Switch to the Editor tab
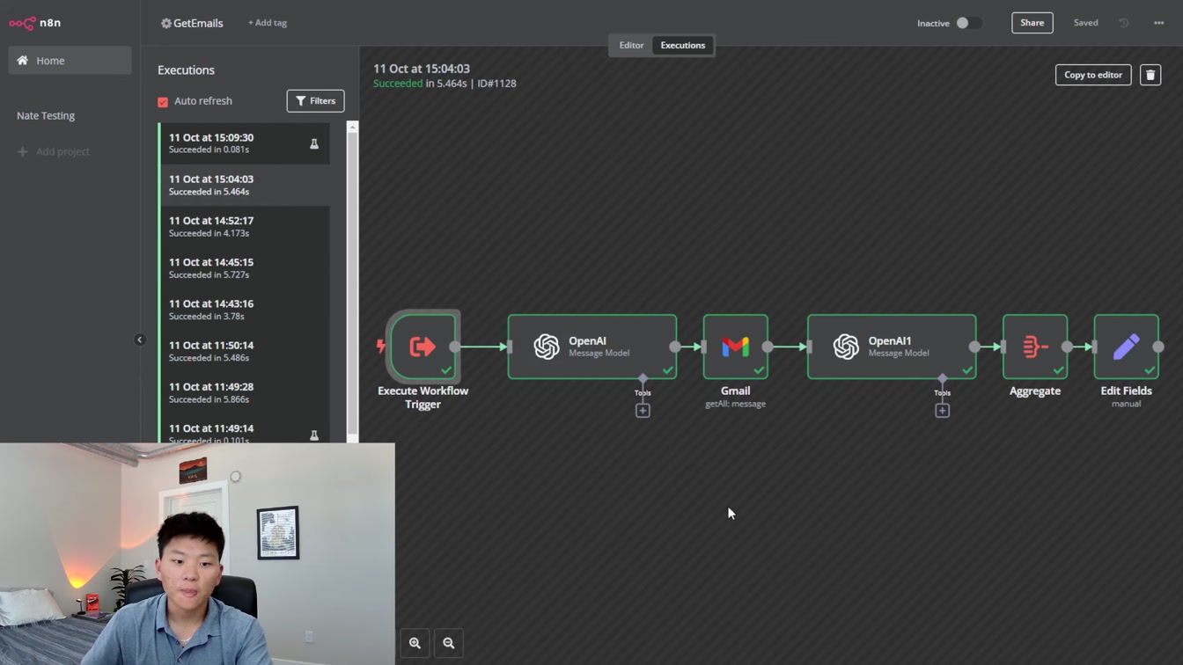 pos(631,45)
